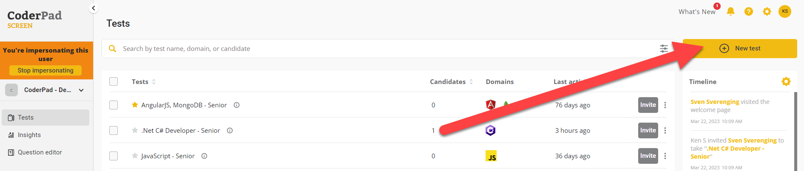Click favorite star for AngularJS, MongoDB test
The image size is (804, 171).
(135, 105)
